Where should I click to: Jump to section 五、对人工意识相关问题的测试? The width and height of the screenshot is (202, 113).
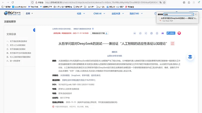pyautogui.click(x=18, y=57)
